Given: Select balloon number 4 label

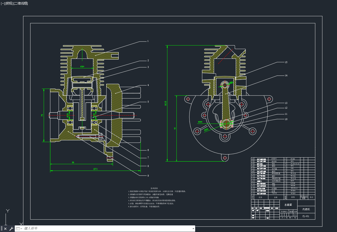Looking at the screenshot, I should (148, 85).
